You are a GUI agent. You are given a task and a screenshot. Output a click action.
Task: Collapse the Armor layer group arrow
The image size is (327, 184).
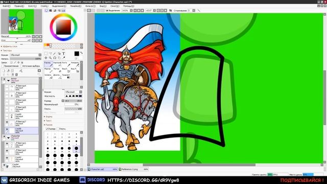point(8,81)
